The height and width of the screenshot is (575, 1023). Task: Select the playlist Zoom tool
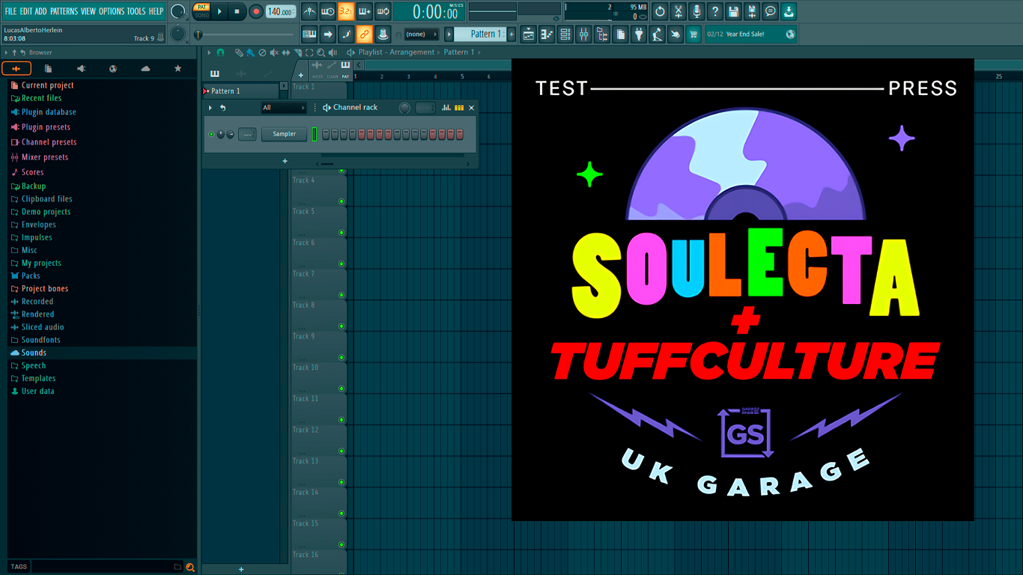tap(321, 52)
